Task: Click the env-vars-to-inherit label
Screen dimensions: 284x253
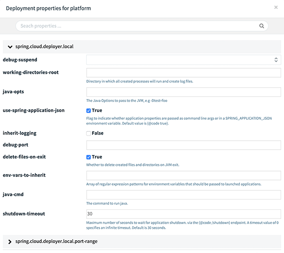Action: (x=24, y=175)
